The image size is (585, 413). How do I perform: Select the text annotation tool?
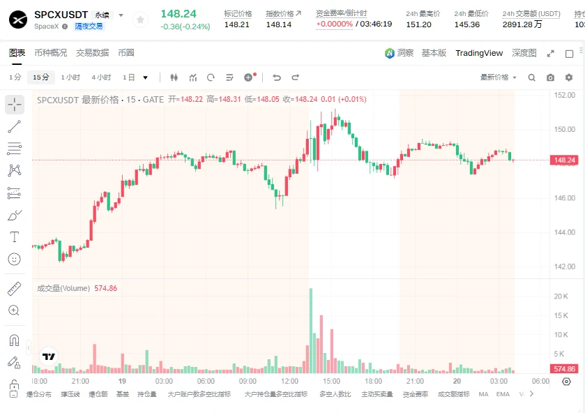[x=15, y=237]
